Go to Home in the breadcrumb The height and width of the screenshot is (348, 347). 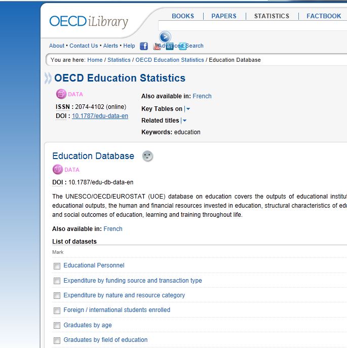pos(95,60)
